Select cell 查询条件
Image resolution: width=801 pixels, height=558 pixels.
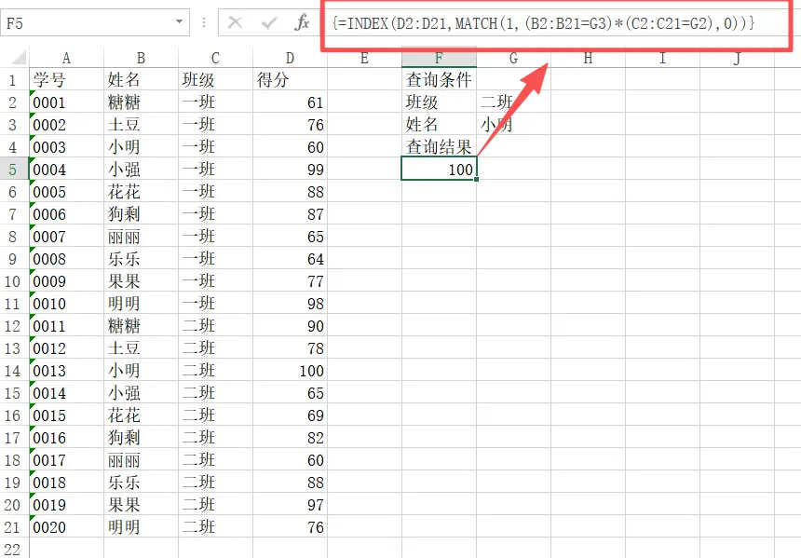(440, 80)
